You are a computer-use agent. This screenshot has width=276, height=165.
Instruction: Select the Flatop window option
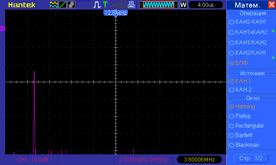[x=243, y=116]
